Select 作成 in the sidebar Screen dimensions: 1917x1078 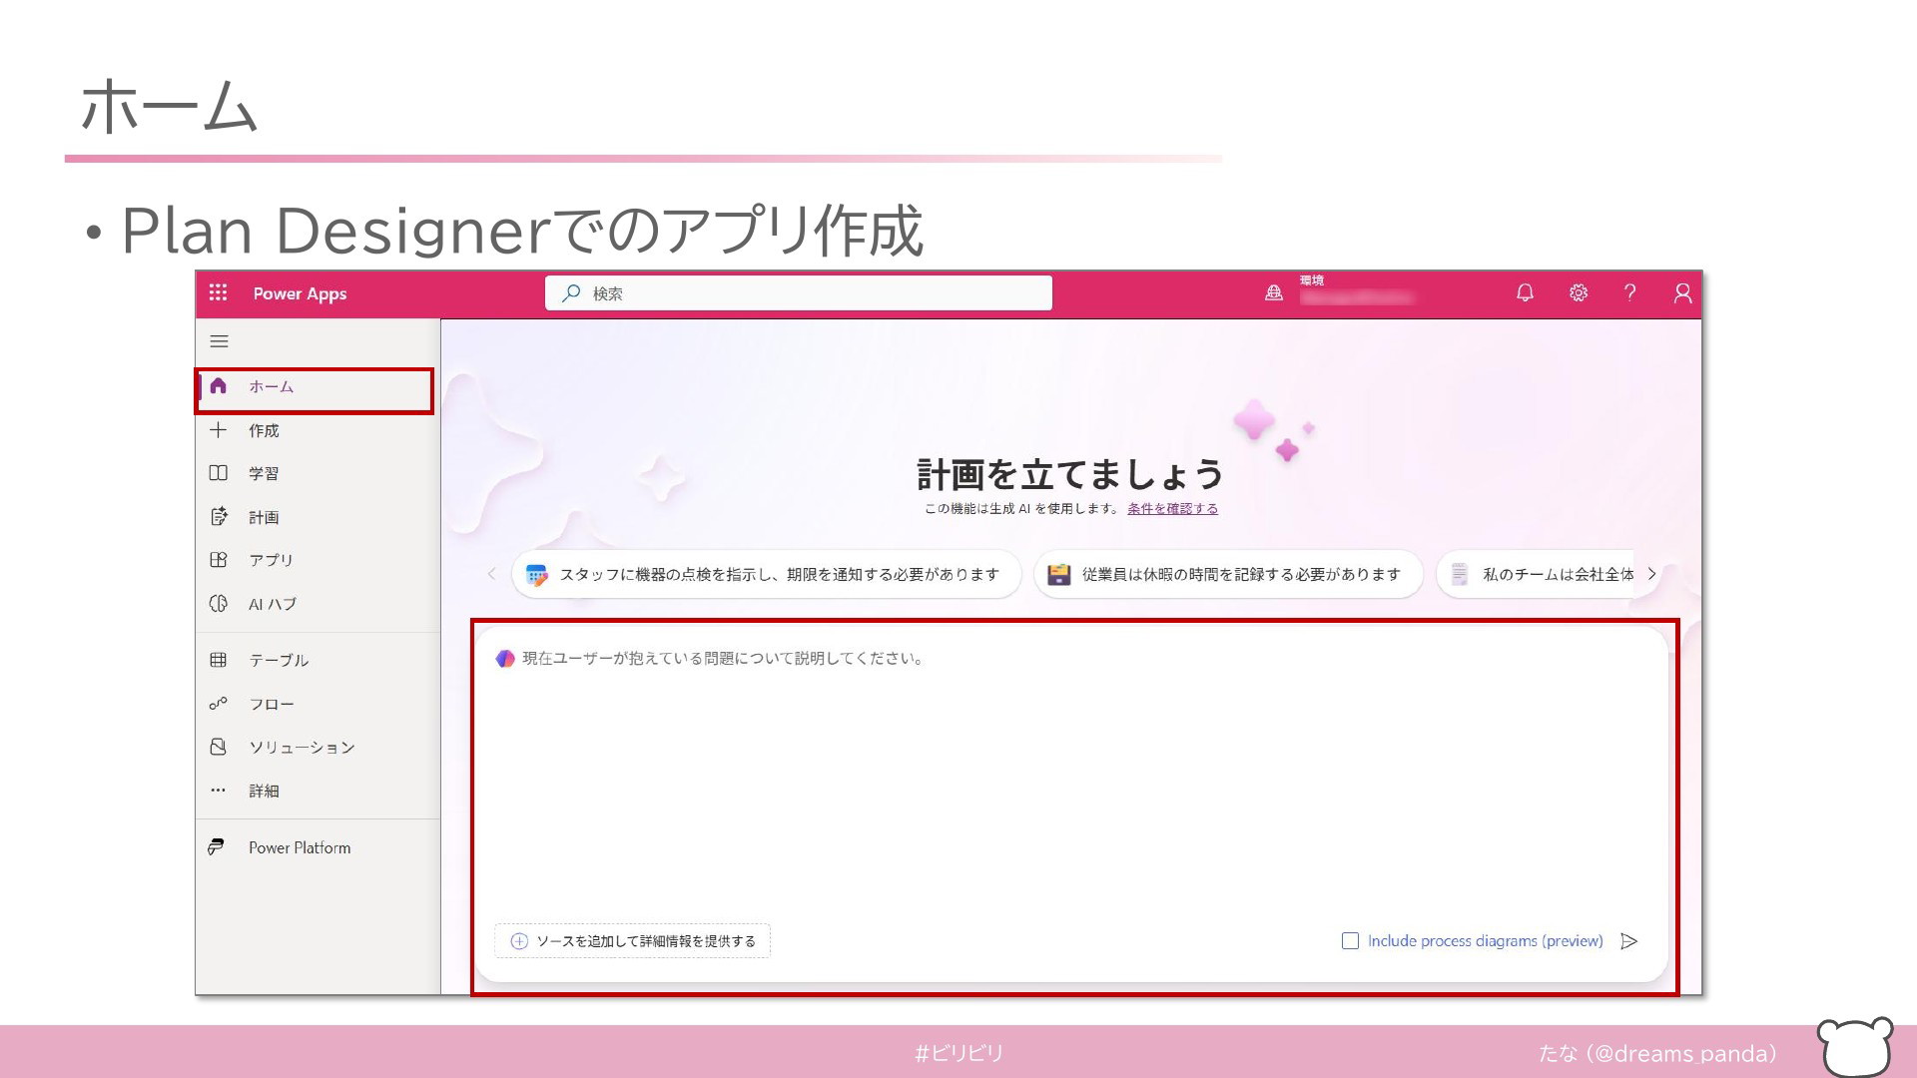[318, 430]
